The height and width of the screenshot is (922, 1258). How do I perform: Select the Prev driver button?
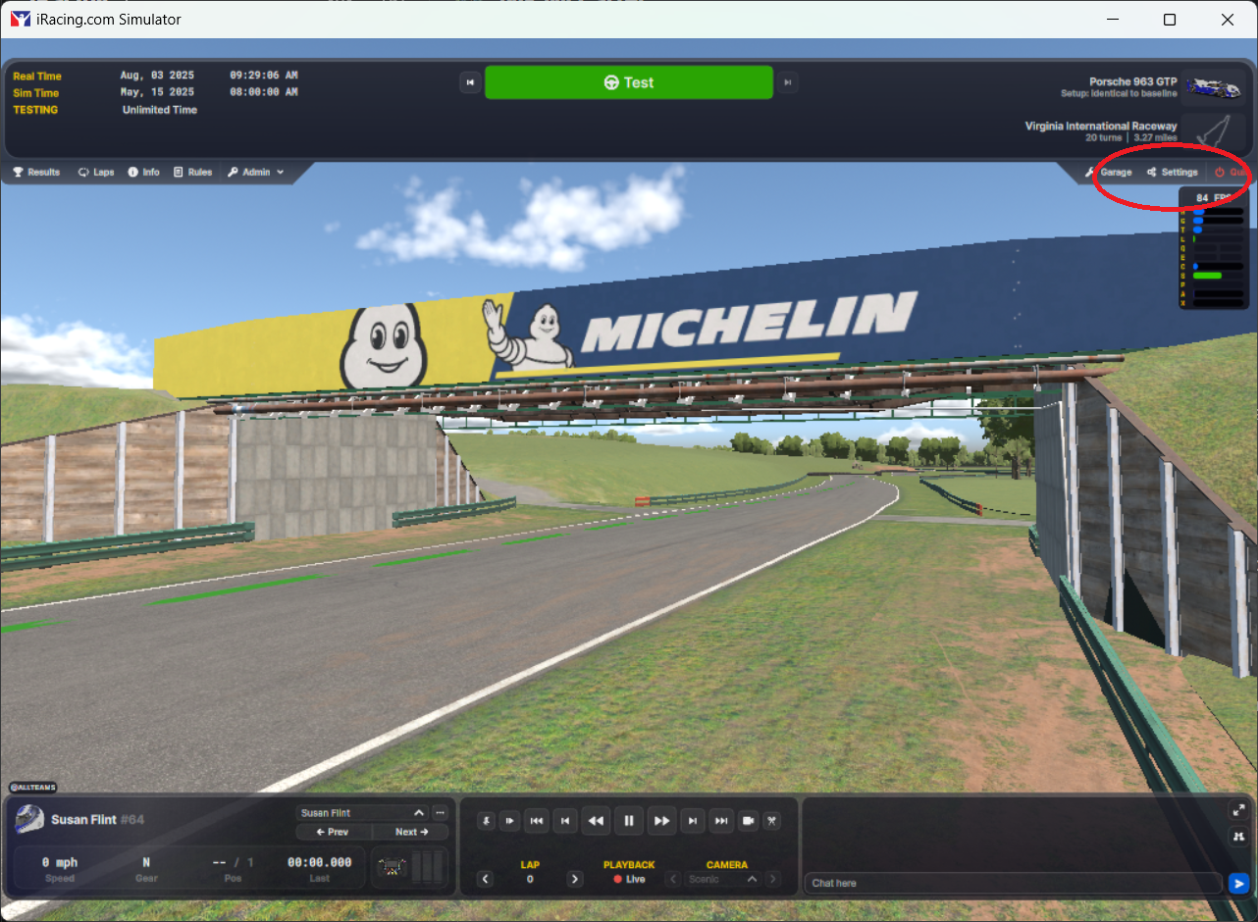pyautogui.click(x=333, y=832)
